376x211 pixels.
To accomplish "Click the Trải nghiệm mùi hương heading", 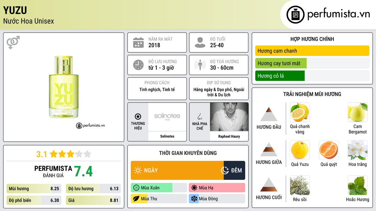I will click(x=312, y=94).
